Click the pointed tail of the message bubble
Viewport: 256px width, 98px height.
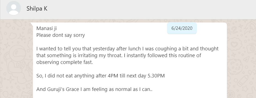(x=32, y=24)
